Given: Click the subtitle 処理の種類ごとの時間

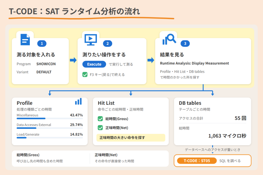Looking at the screenshot, I should point(34,109).
